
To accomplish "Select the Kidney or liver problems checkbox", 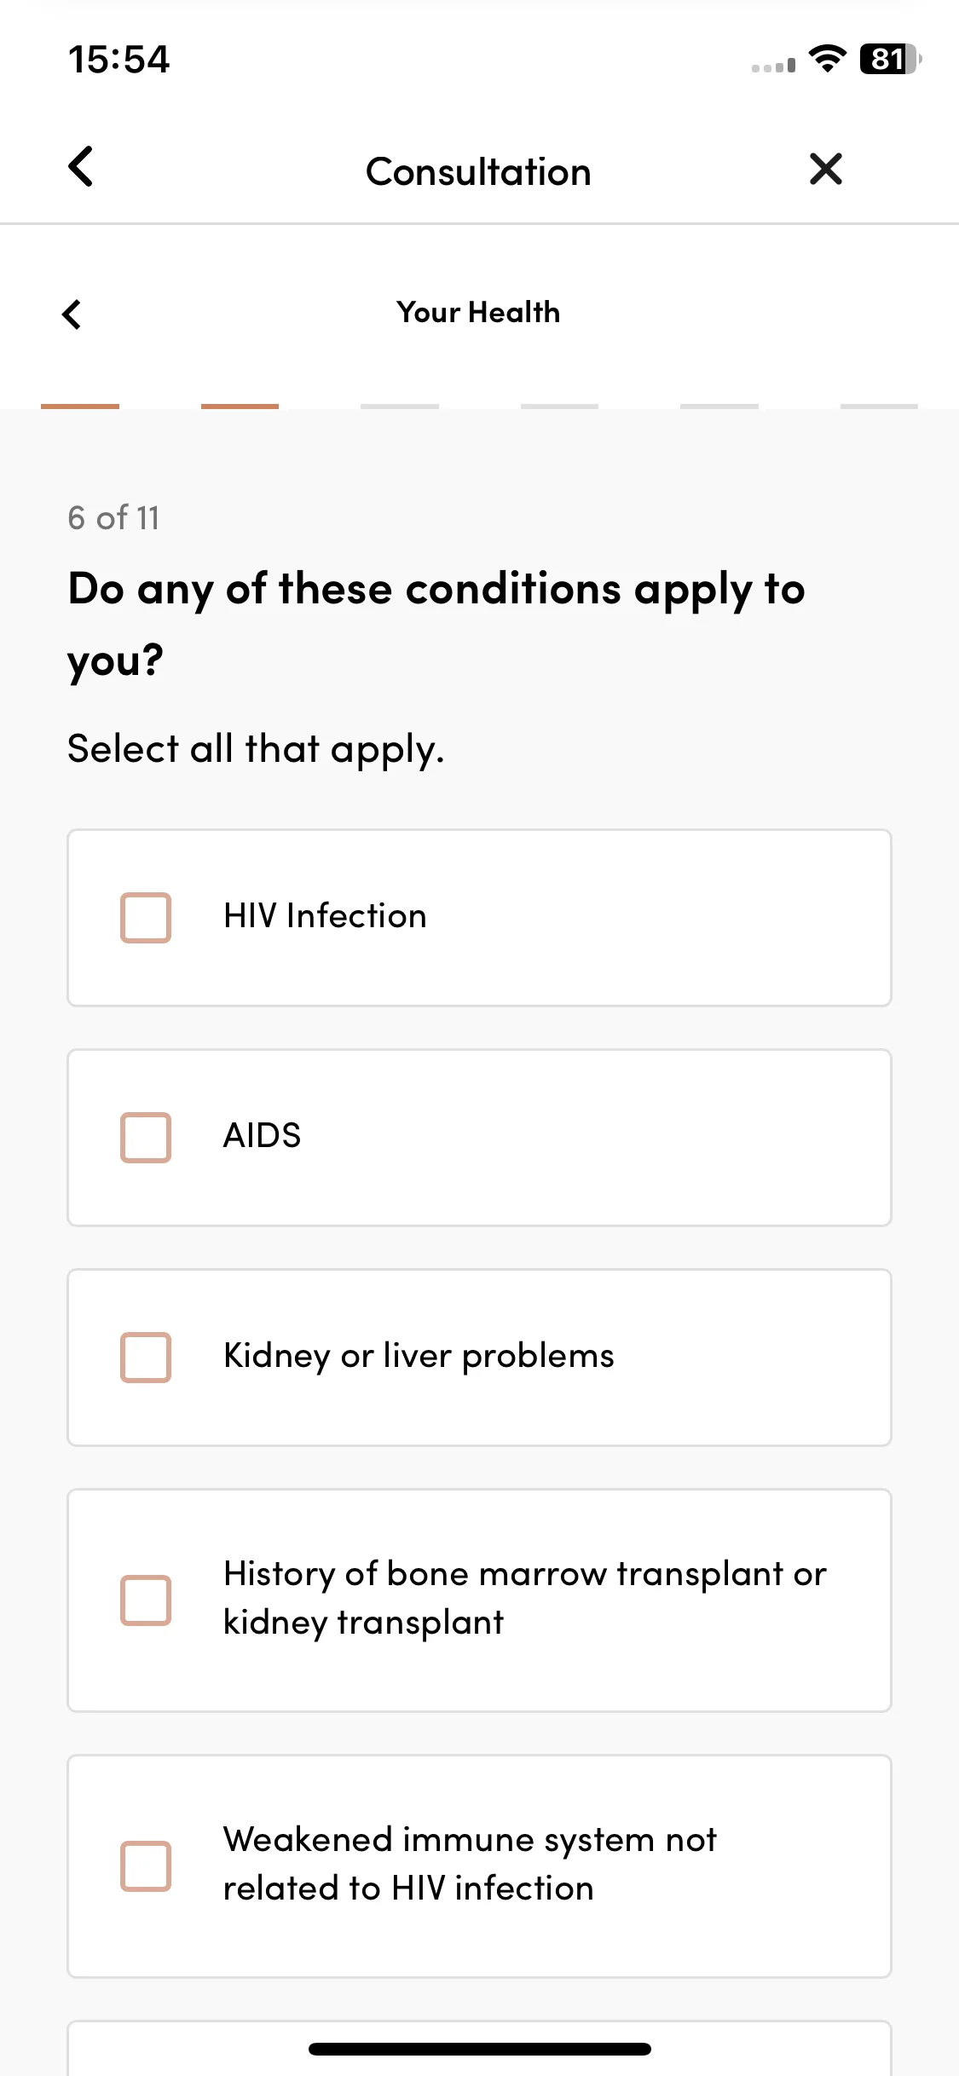I will click(146, 1358).
